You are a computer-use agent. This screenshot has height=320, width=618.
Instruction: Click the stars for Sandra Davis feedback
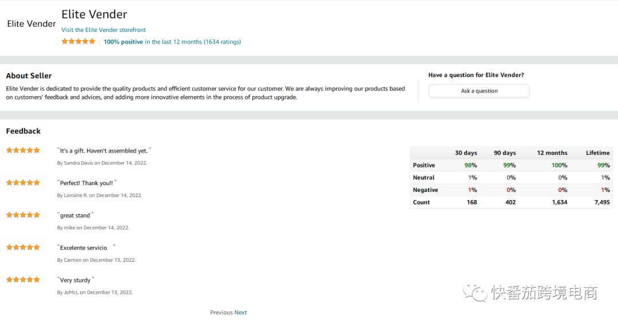click(x=23, y=150)
